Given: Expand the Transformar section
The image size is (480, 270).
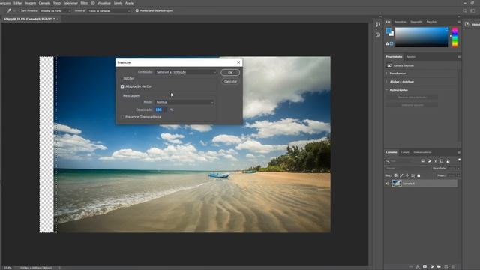Looking at the screenshot, I should coord(387,73).
